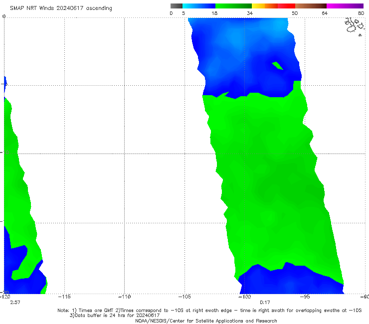Image resolution: width=369 pixels, height=324 pixels.
Task: Click the cyan-blue segment of the color bar
Action: click(199, 6)
